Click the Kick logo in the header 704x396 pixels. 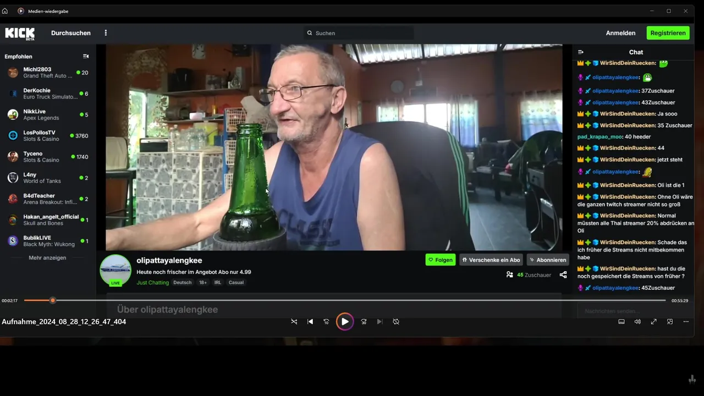(x=20, y=33)
